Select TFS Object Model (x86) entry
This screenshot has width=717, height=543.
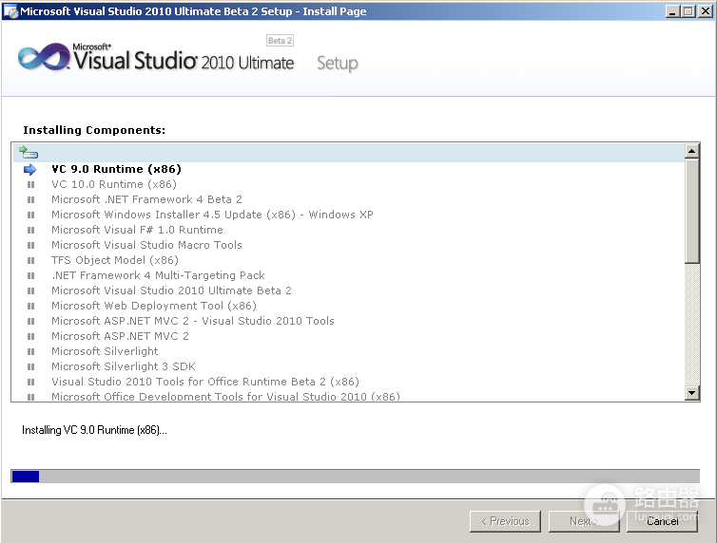point(115,260)
